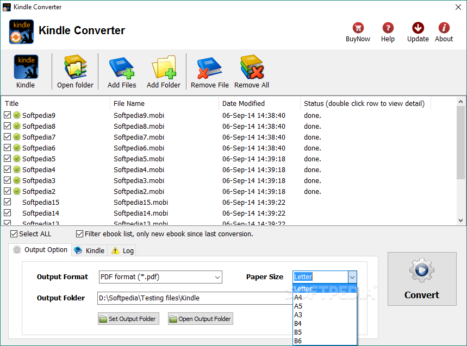
Task: Uncheck the Softpedia15 row checkbox
Action: click(8, 202)
